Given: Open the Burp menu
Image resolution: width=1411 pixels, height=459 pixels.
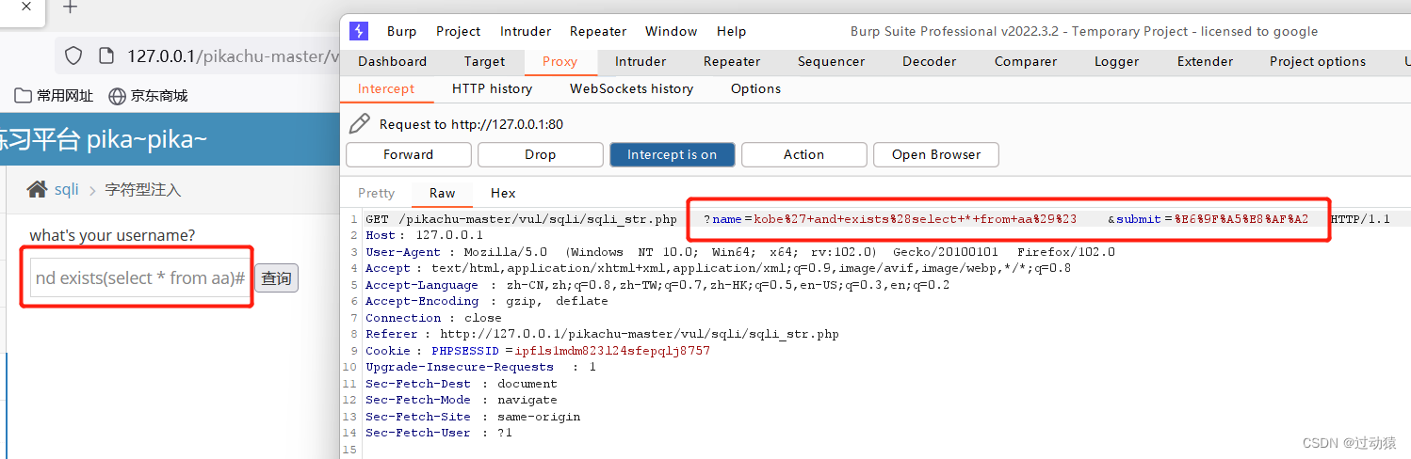Looking at the screenshot, I should click(x=402, y=31).
